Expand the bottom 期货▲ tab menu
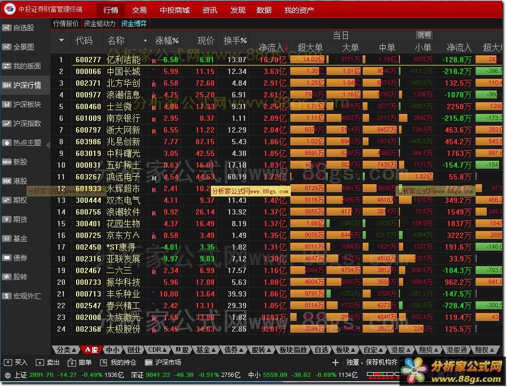The height and width of the screenshot is (387, 507). tap(428, 350)
